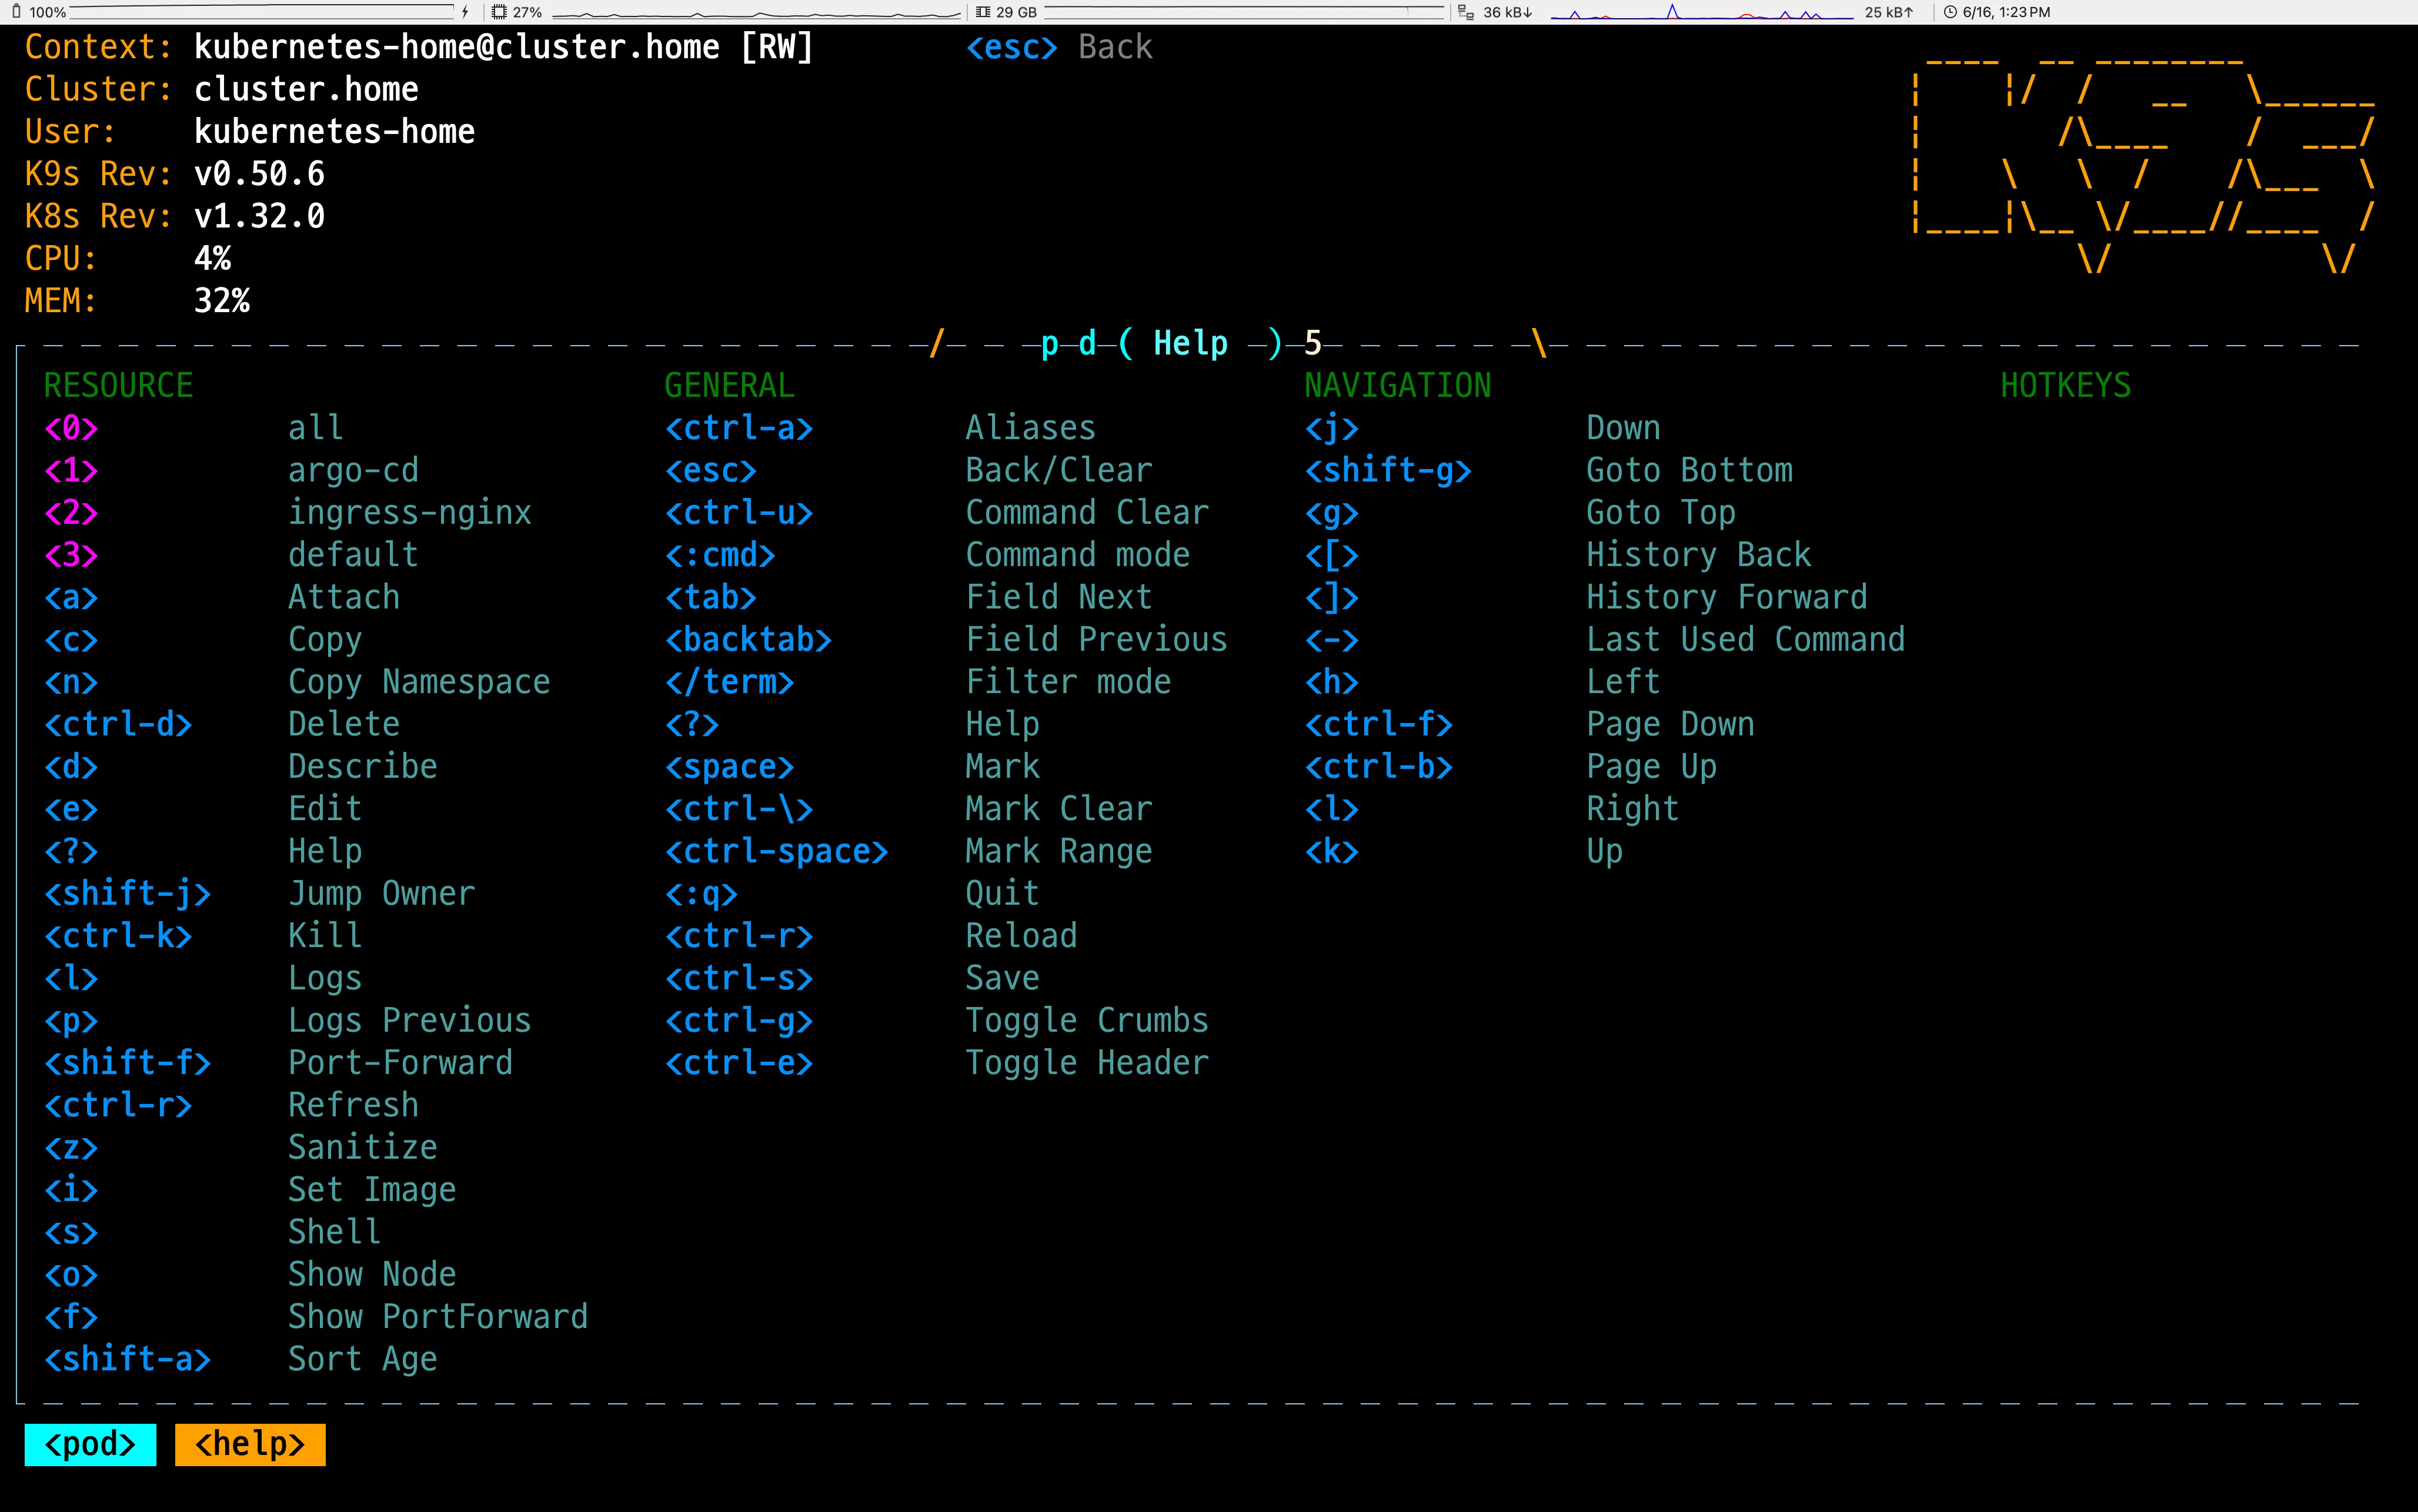Click the <pod> breadcrumb
Screen dimensions: 2418x1512
(90, 1444)
